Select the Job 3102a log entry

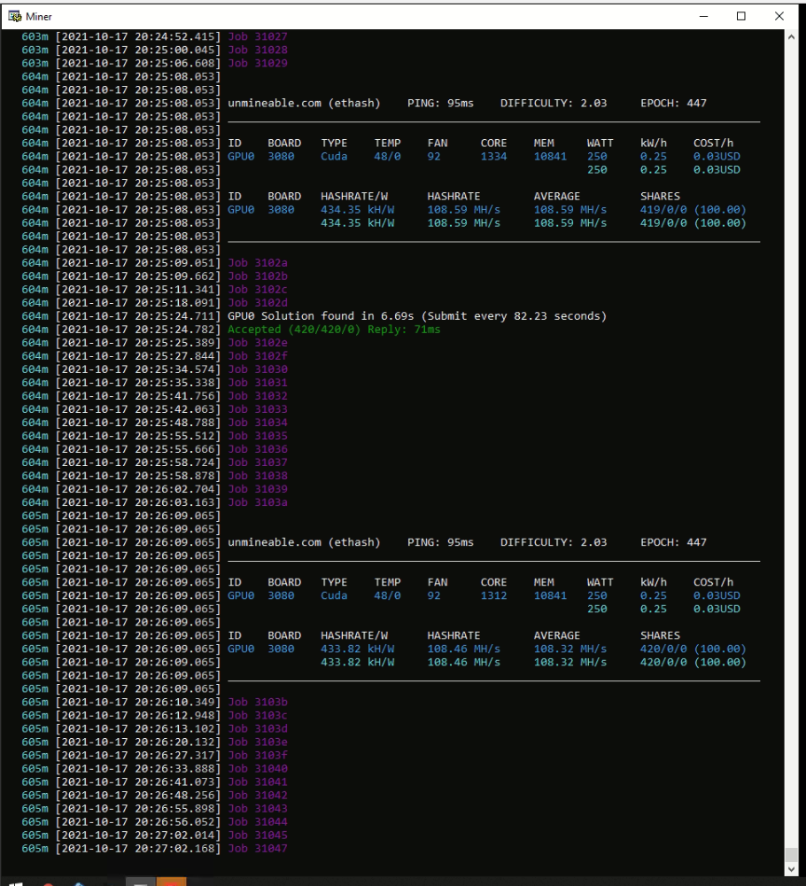(258, 263)
